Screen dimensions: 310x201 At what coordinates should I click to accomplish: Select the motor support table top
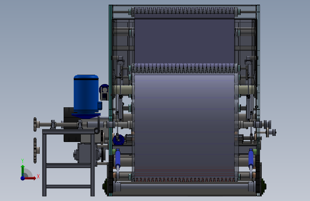(x=68, y=132)
